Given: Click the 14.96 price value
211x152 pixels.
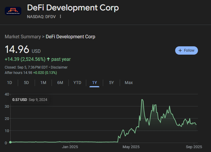Looking at the screenshot, I should (17, 49).
